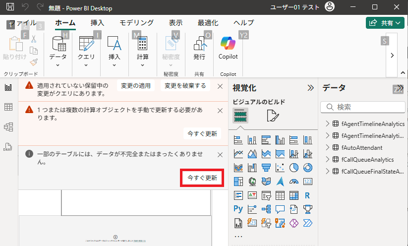The width and height of the screenshot is (408, 246).
Task: Select the multi-row card visual
Action: click(x=238, y=195)
